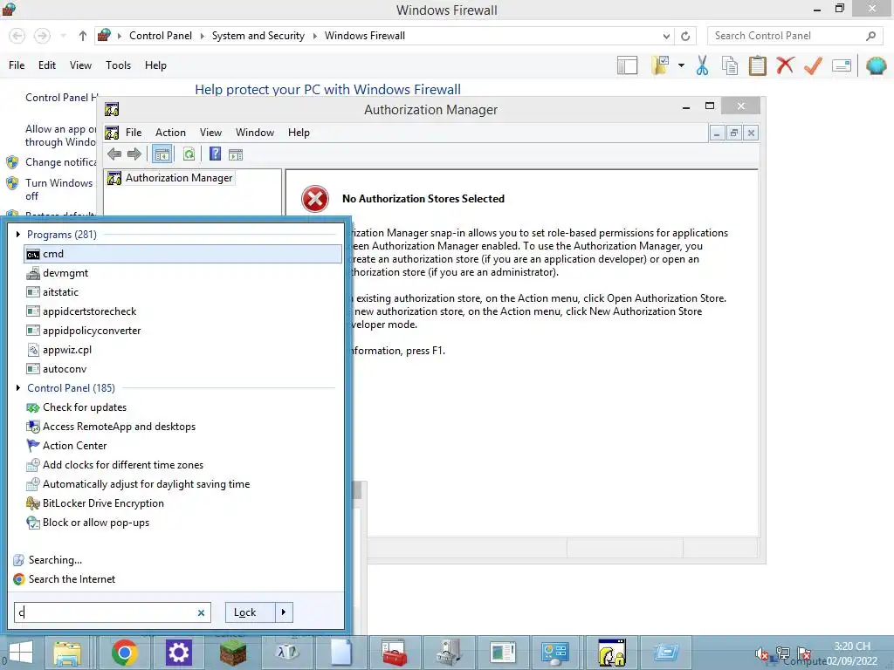This screenshot has height=670, width=894.
Task: Click the Windows Start button on the taskbar
Action: click(21, 653)
